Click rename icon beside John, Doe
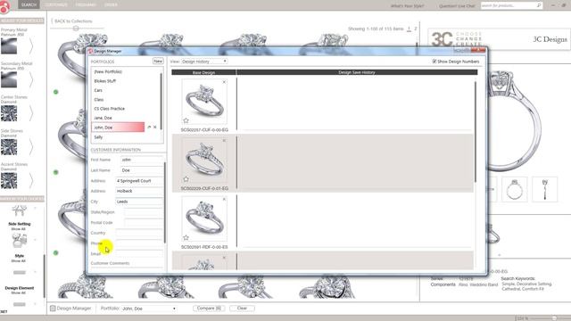The height and width of the screenshot is (321, 571). pos(149,127)
